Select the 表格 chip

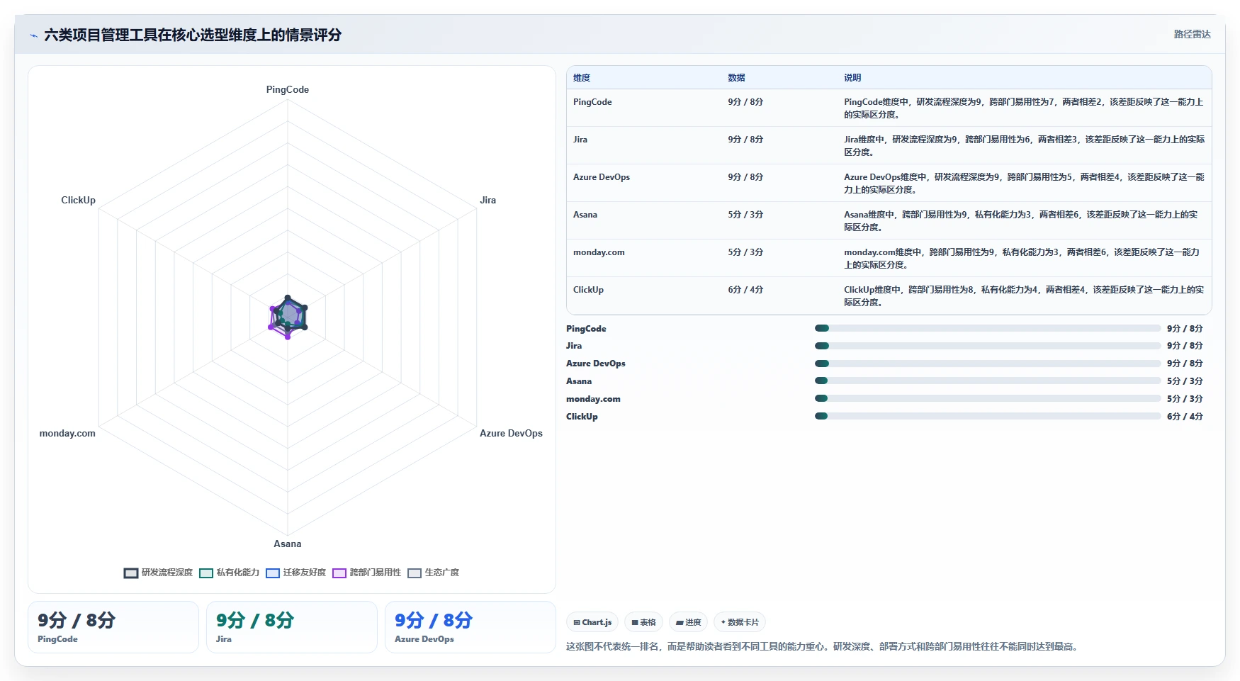(x=643, y=622)
